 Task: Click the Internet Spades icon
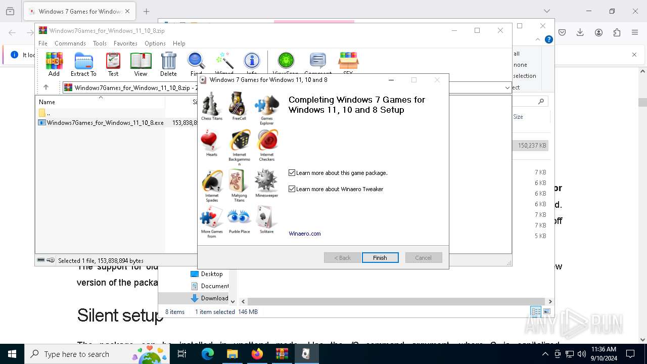pos(212,186)
